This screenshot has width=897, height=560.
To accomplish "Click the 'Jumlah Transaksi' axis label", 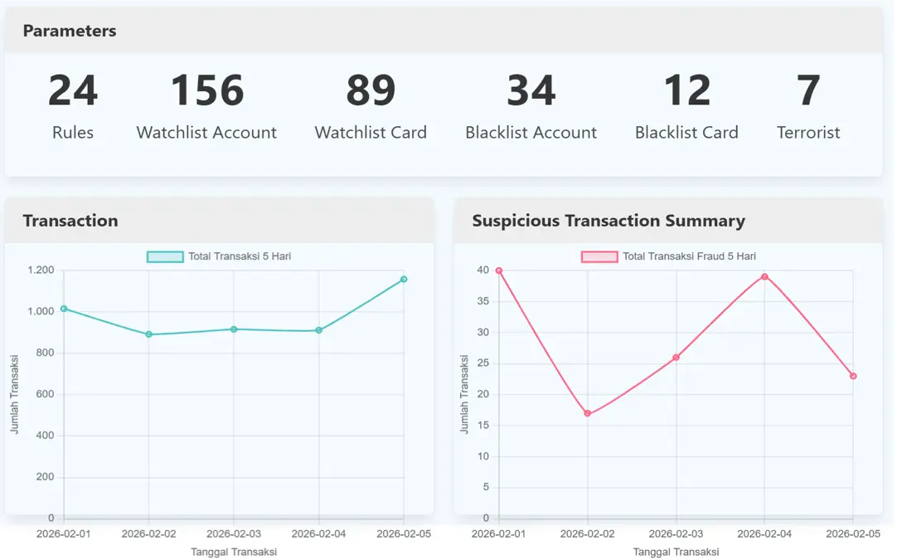I will point(16,390).
